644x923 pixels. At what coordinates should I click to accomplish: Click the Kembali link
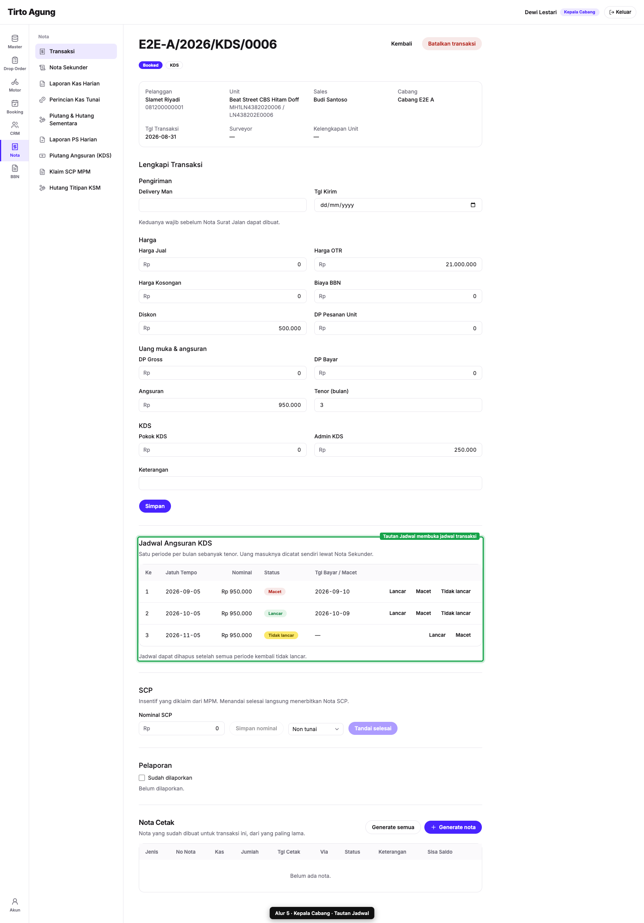point(401,44)
